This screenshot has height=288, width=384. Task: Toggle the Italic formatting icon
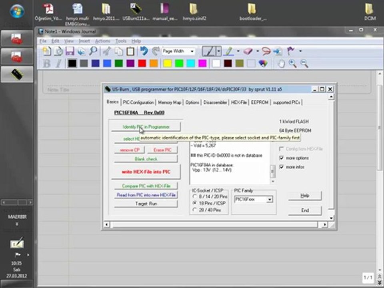pos(58,64)
